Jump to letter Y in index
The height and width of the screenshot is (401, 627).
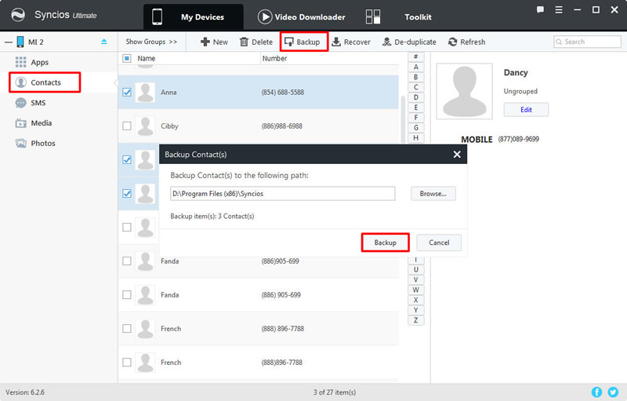(x=416, y=310)
